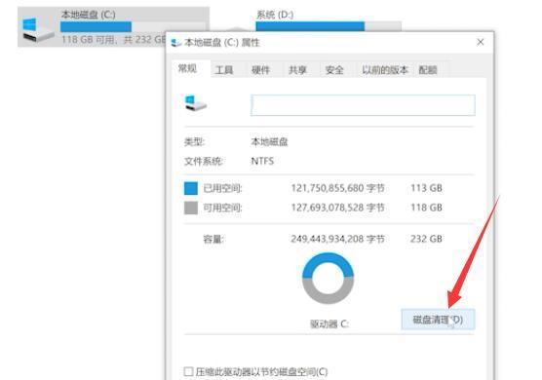Click the D: drive usage bar in Explorer
Viewport: 542px width, 380px height.
(329, 26)
